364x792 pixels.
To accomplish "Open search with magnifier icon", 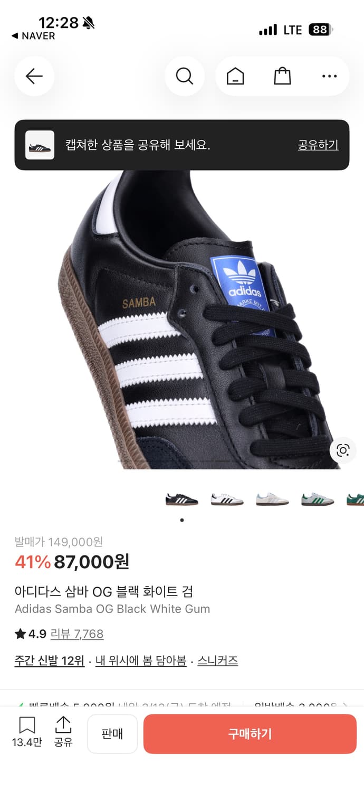I will (184, 77).
